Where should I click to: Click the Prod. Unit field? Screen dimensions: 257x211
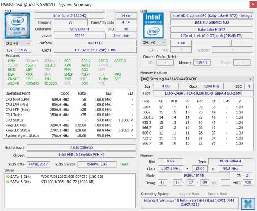coord(121,36)
